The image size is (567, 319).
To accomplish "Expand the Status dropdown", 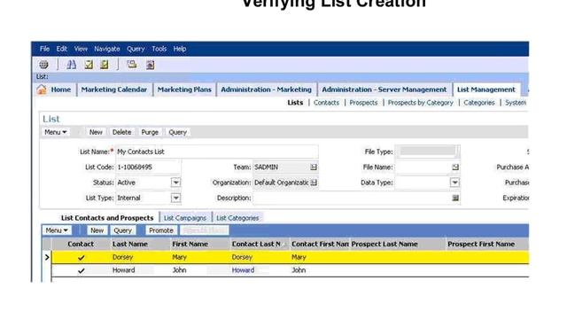I will 175,183.
